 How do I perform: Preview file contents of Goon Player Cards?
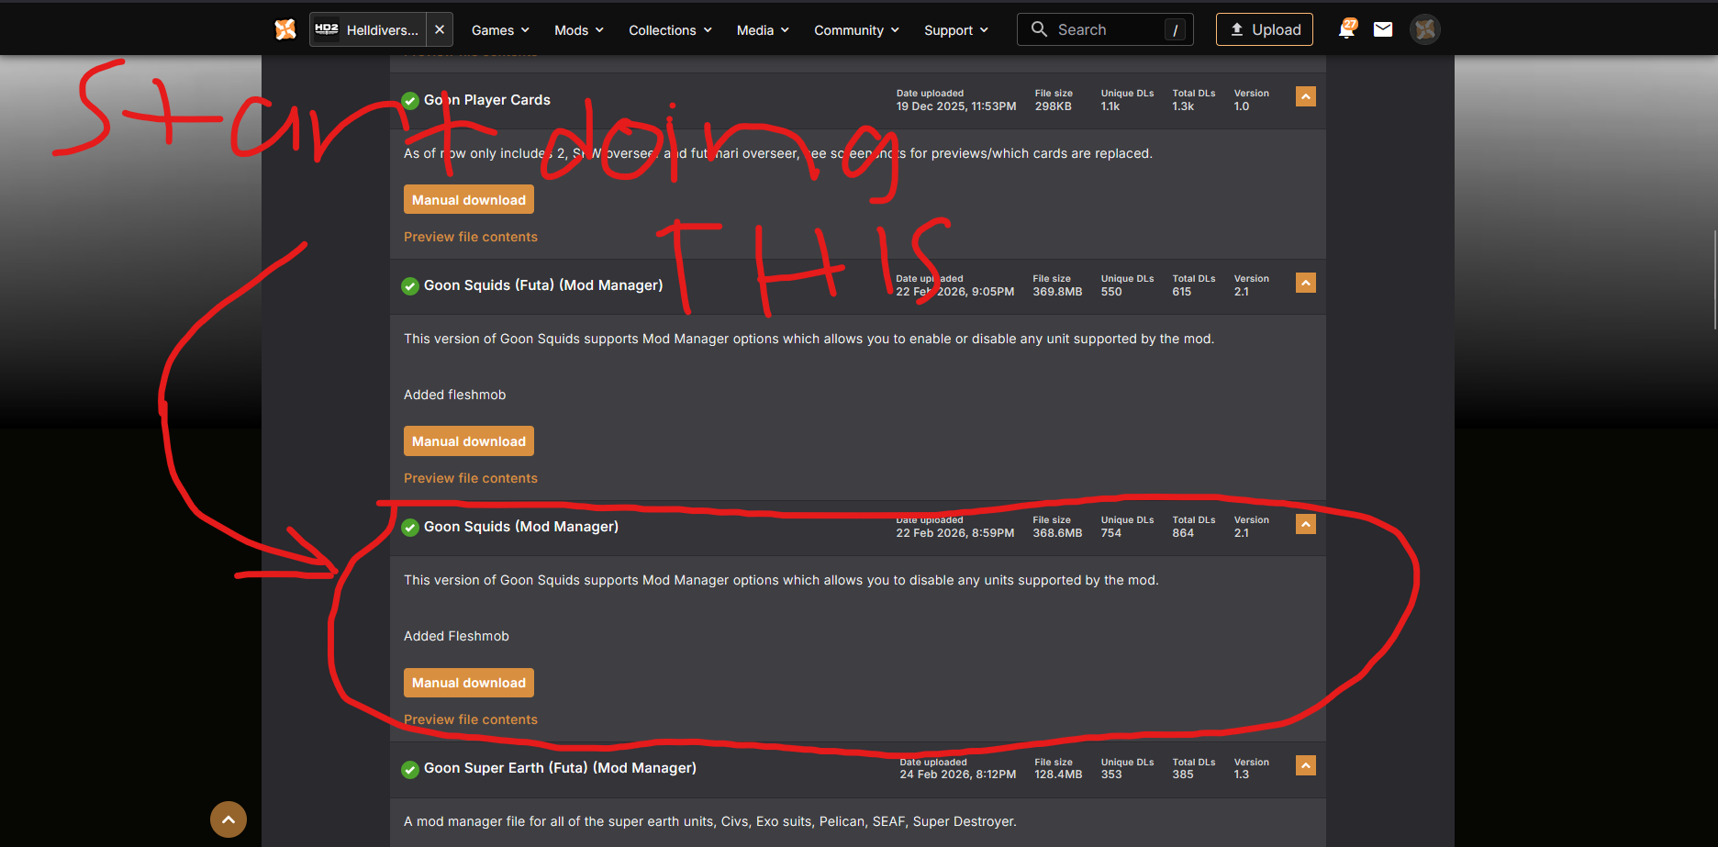click(x=471, y=237)
